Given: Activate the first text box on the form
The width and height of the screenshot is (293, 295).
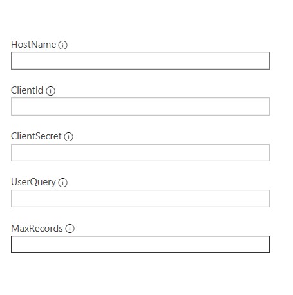Looking at the screenshot, I should pyautogui.click(x=140, y=61).
